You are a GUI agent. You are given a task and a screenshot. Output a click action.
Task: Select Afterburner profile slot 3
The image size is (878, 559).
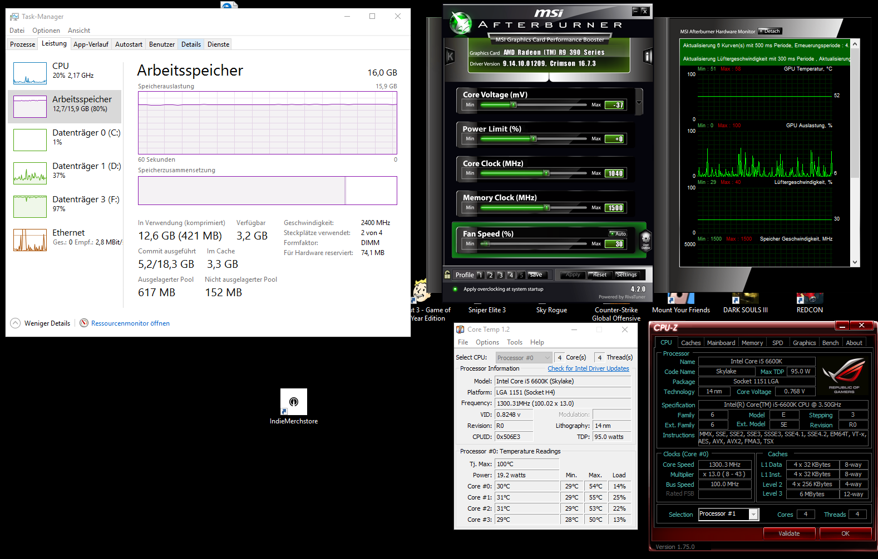coord(501,275)
